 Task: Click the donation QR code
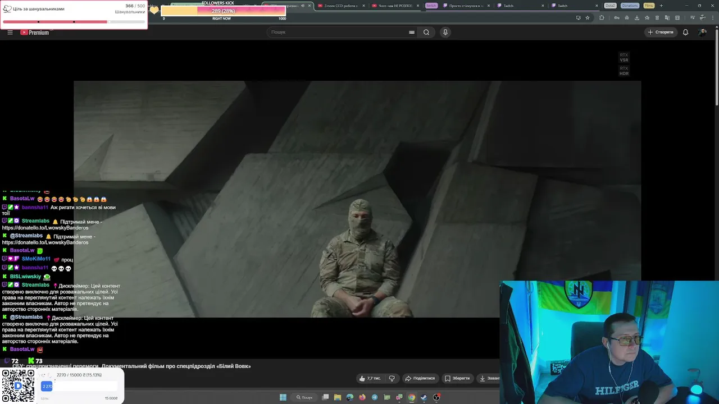tap(18, 385)
